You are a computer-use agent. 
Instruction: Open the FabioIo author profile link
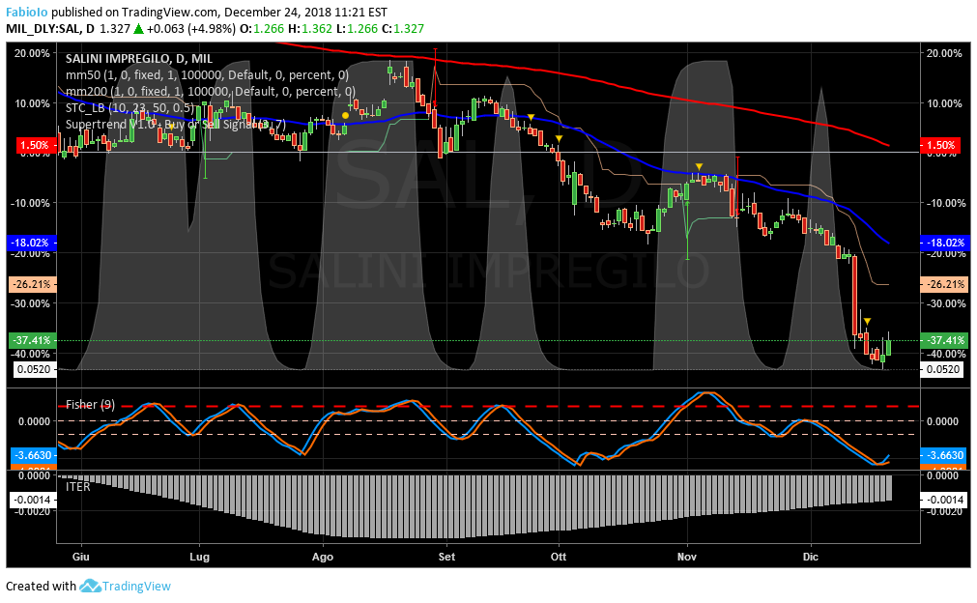point(27,12)
